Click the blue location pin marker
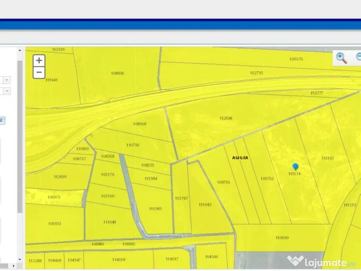Screen dimensions: 361x271 [x=295, y=167]
